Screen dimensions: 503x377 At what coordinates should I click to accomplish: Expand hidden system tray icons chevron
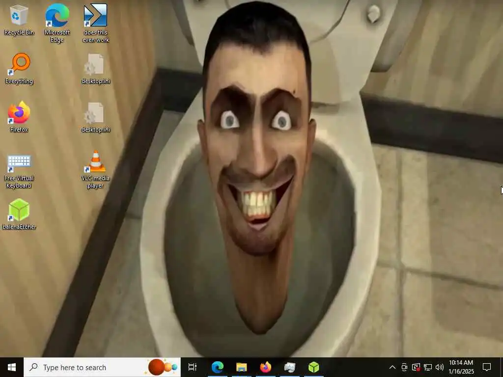point(392,367)
